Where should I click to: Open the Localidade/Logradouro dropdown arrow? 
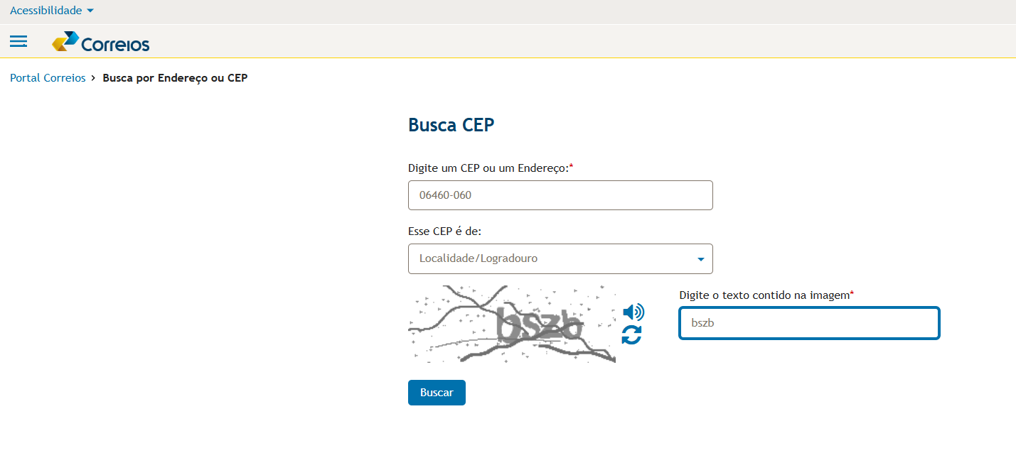point(700,259)
